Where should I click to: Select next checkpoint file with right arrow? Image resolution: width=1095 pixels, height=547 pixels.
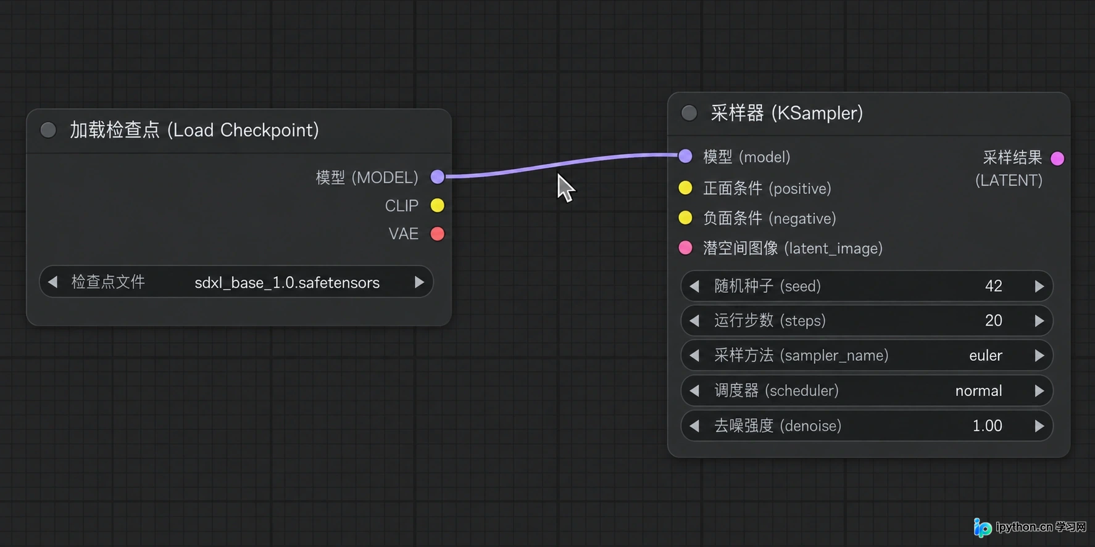[419, 282]
